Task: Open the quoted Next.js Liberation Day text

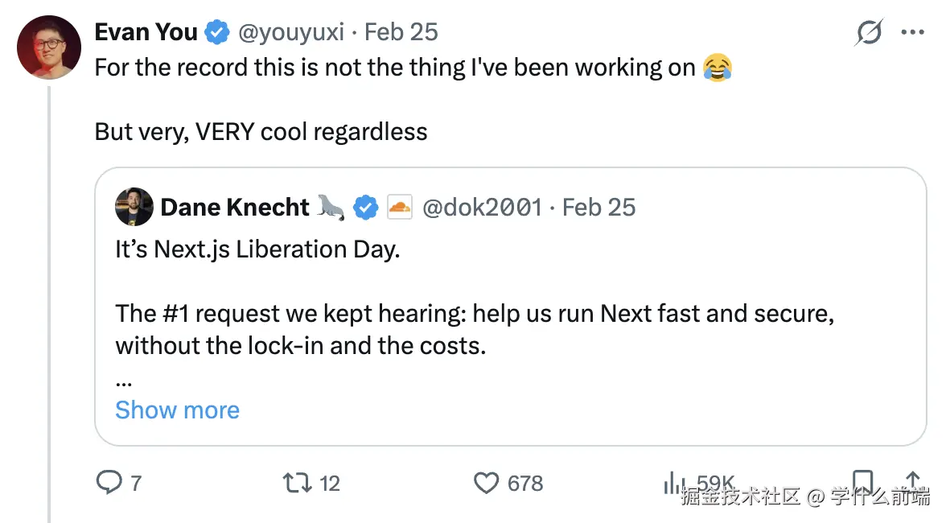Action: (257, 249)
